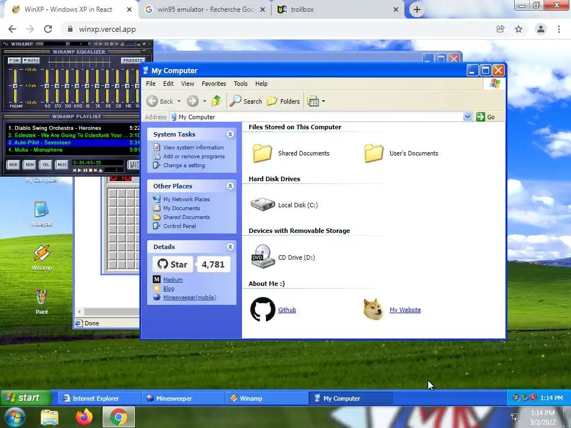The height and width of the screenshot is (428, 571).
Task: Click the Chrome address bar URL field
Action: 277,29
